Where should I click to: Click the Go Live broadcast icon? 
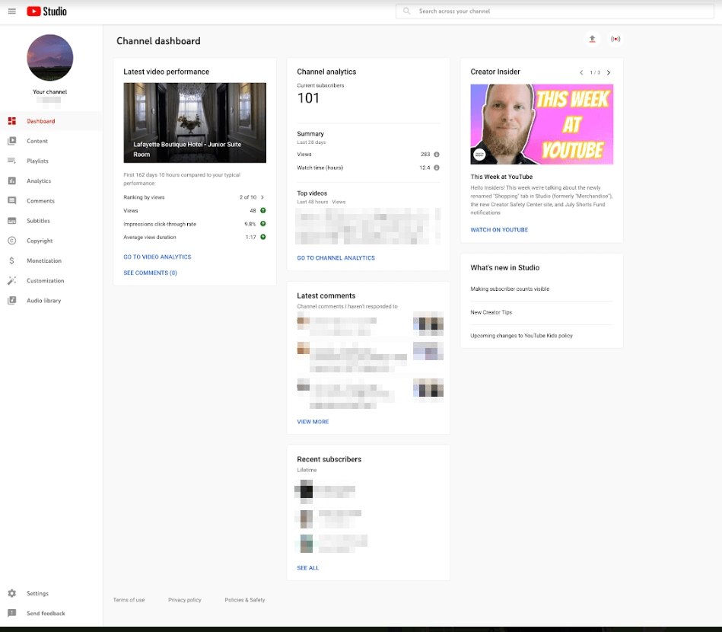click(615, 39)
